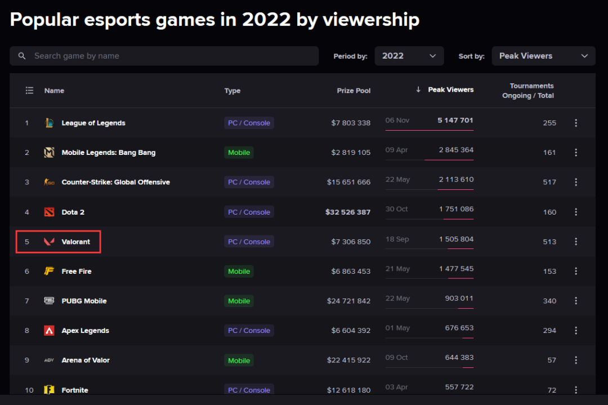The width and height of the screenshot is (608, 405).
Task: Open the Sort by Peak Viewers dropdown
Action: (x=543, y=56)
